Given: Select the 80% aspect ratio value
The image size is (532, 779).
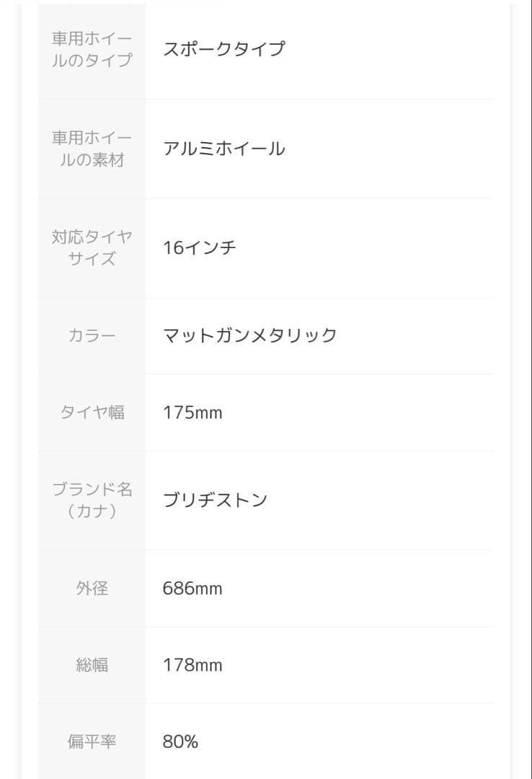Looking at the screenshot, I should (x=180, y=741).
